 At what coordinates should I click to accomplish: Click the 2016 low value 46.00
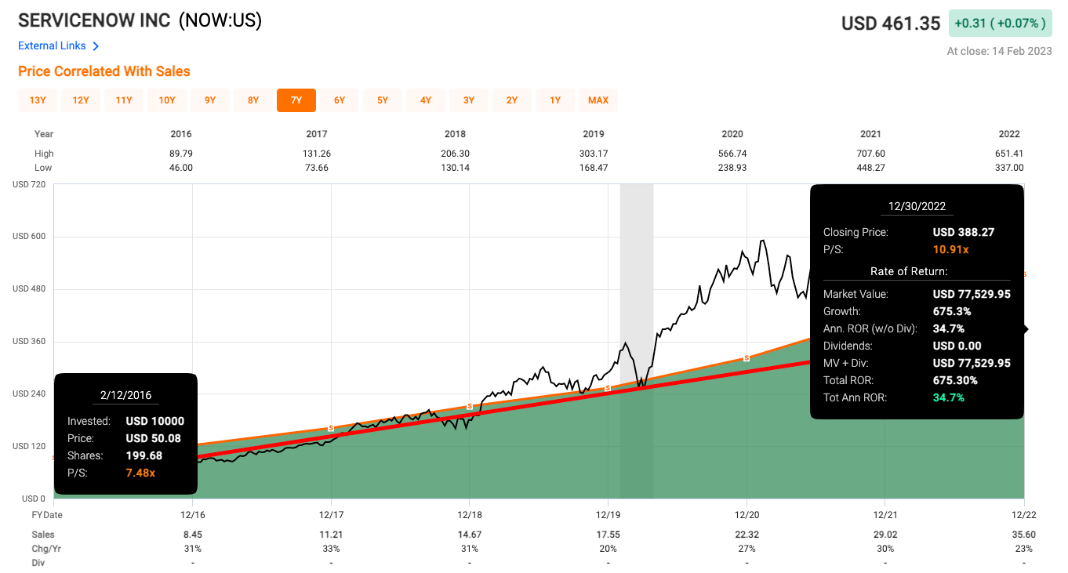[180, 168]
